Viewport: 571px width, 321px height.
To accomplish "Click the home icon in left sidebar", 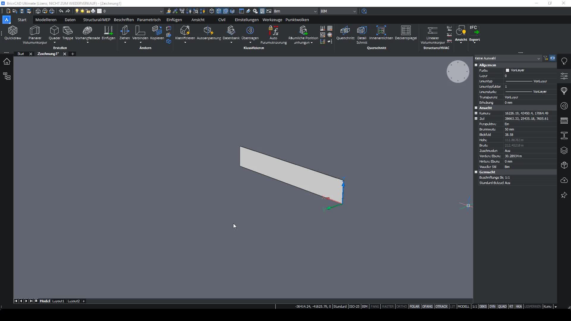I will pyautogui.click(x=7, y=62).
